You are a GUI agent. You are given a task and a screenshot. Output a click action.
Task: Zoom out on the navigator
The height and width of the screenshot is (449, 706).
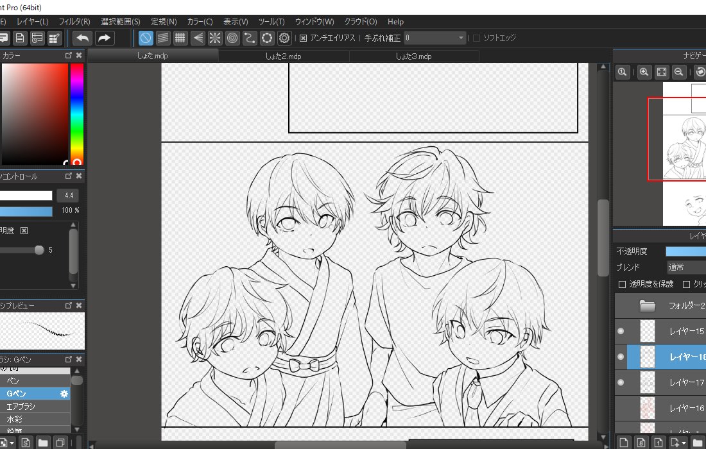pyautogui.click(x=678, y=72)
